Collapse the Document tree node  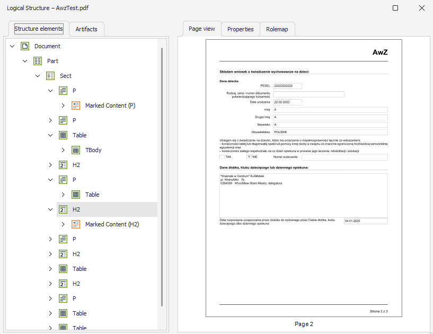coord(12,46)
